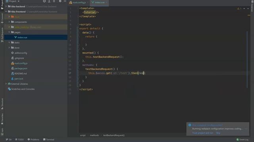Click Skip link in notification

(218, 133)
